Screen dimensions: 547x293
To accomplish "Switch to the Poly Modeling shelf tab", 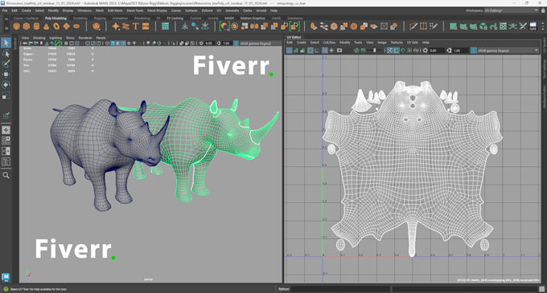I will (56, 18).
